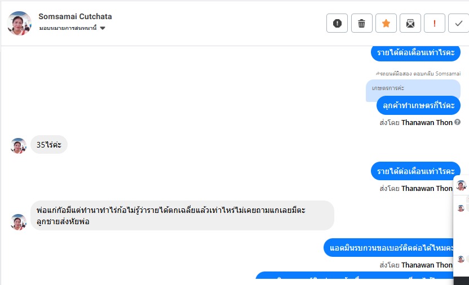Image resolution: width=469 pixels, height=285 pixels.
Task: Click the quoted reply preview เกษตรการค่ะ
Action: click(413, 88)
